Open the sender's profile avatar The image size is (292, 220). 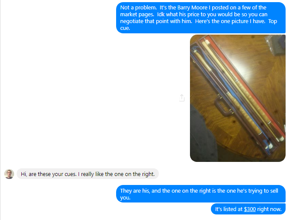click(x=9, y=174)
